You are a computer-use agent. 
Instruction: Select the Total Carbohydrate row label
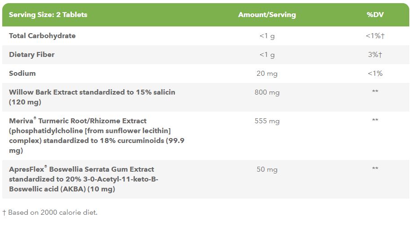(x=42, y=36)
